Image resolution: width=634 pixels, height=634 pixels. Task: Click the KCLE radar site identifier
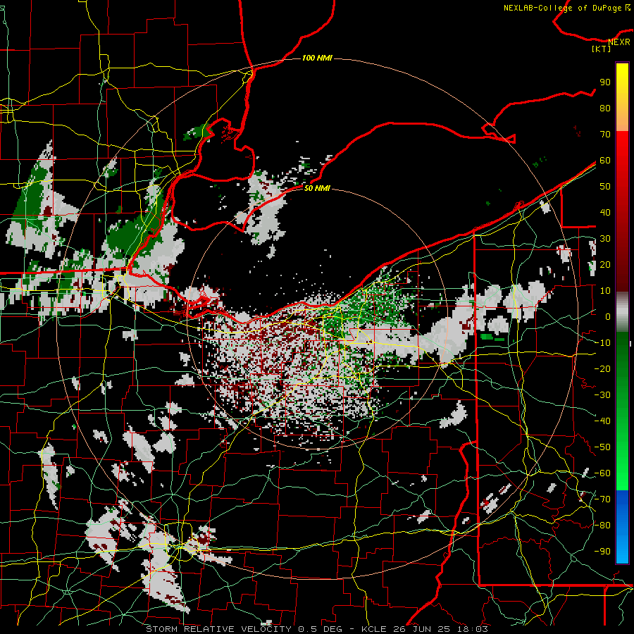point(374,629)
